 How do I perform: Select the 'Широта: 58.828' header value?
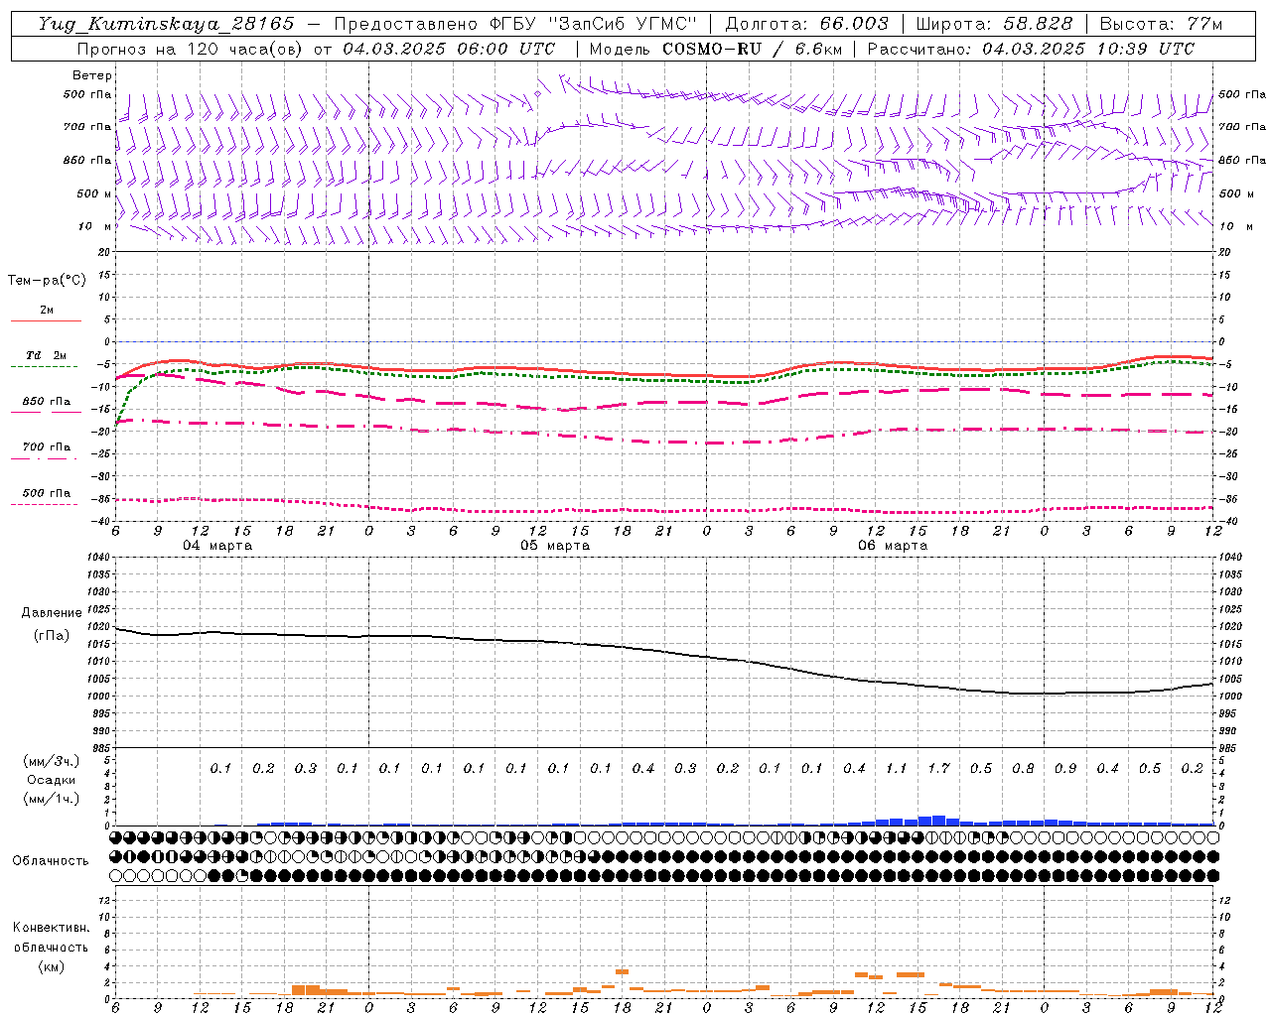(995, 24)
